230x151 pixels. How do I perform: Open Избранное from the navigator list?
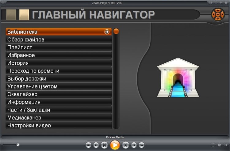point(59,55)
